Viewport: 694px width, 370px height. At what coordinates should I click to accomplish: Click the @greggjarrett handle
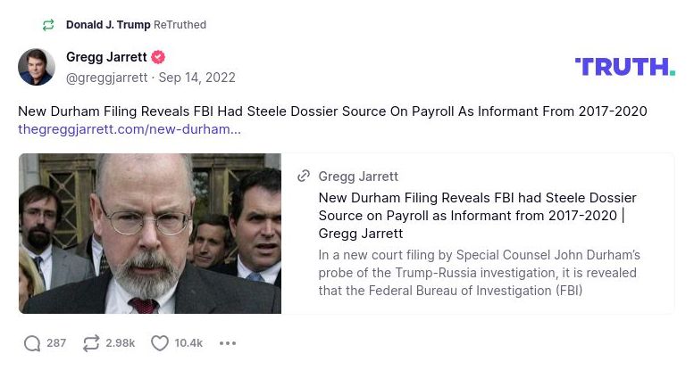[107, 78]
